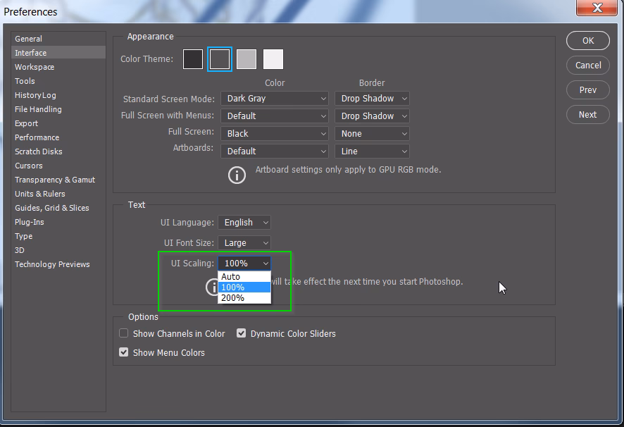This screenshot has width=624, height=427.
Task: Open the Standard Screen Mode color dropdown
Action: pos(274,98)
